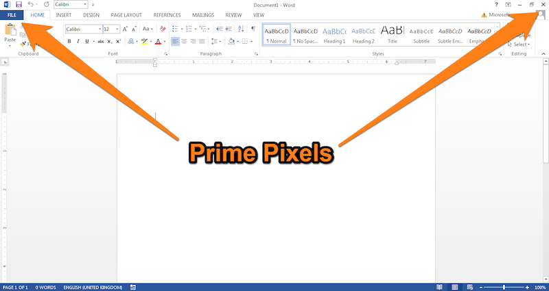Image resolution: width=549 pixels, height=291 pixels.
Task: Click the Save icon in quick access toolbar
Action: pyautogui.click(x=19, y=4)
